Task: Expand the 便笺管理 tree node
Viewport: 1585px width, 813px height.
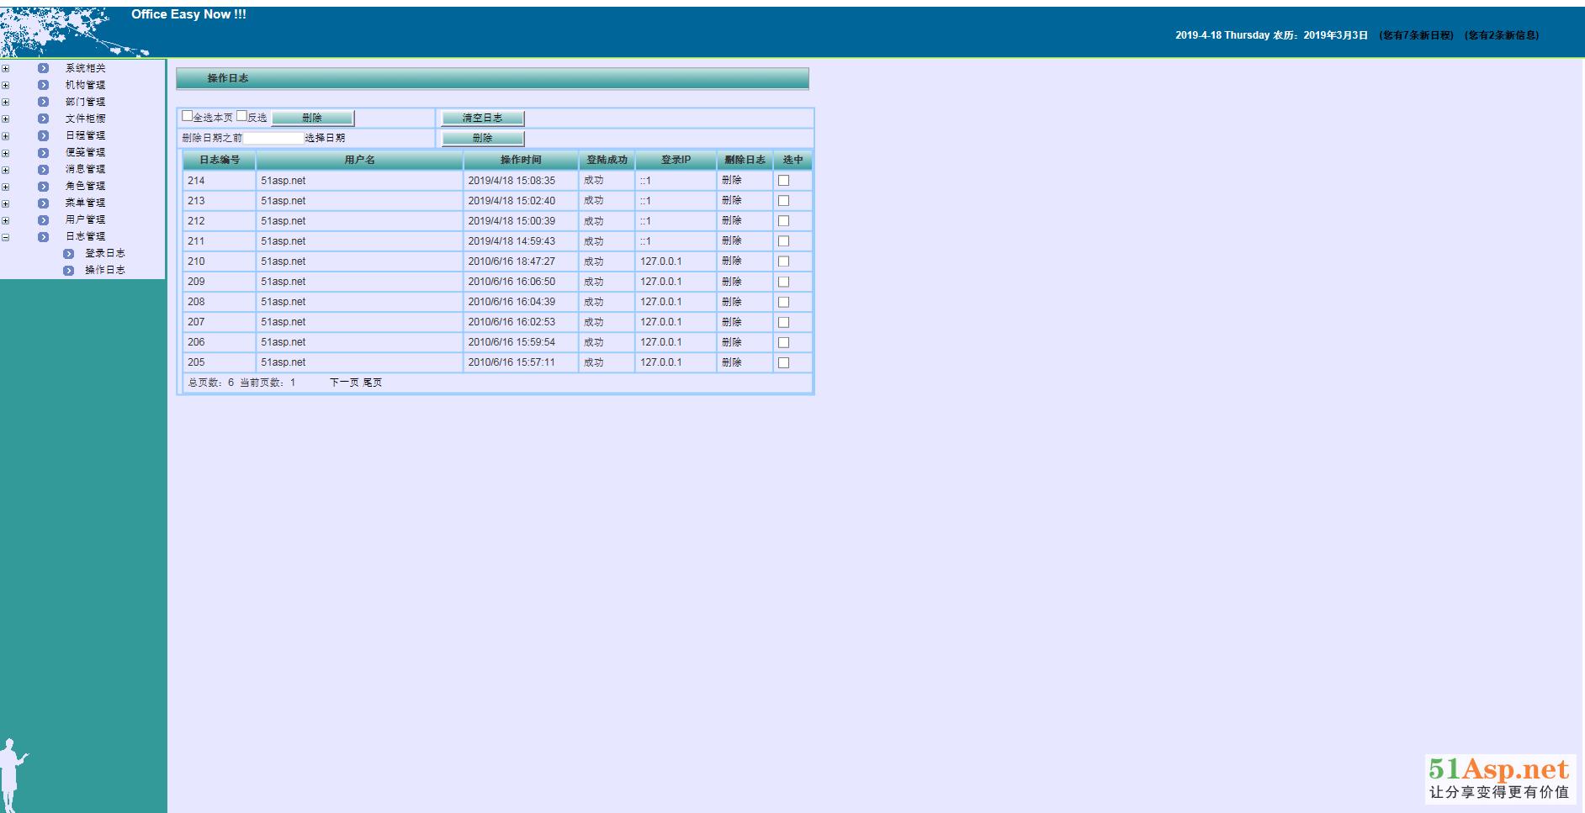Action: [5, 153]
